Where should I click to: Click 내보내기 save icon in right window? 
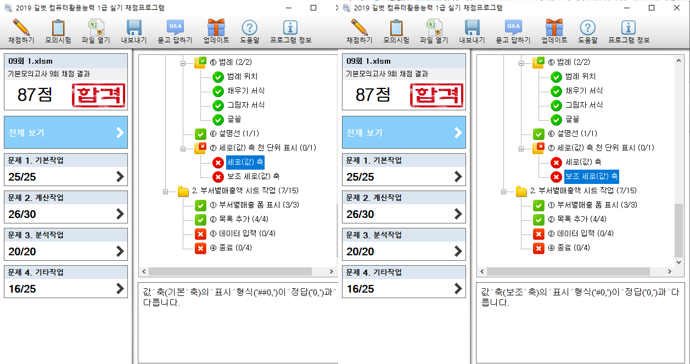472,31
